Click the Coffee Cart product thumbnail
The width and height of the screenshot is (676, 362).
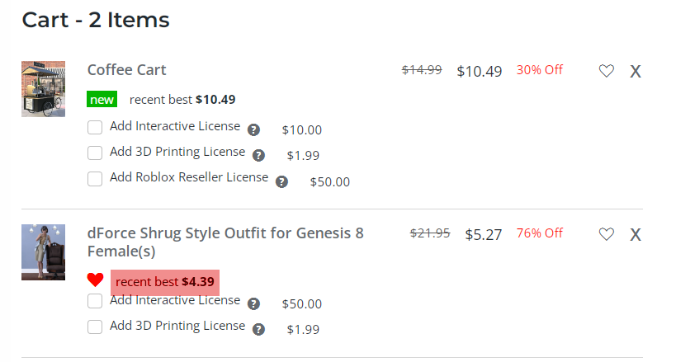coord(43,88)
